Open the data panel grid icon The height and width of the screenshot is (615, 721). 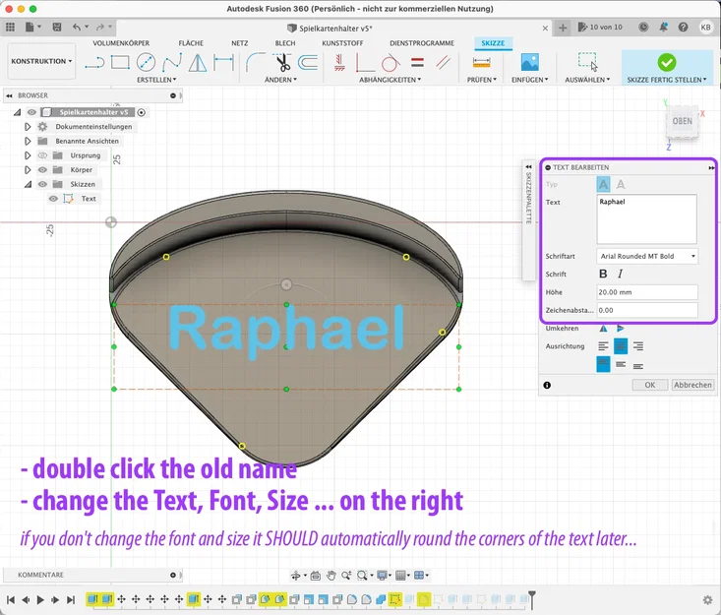point(10,28)
